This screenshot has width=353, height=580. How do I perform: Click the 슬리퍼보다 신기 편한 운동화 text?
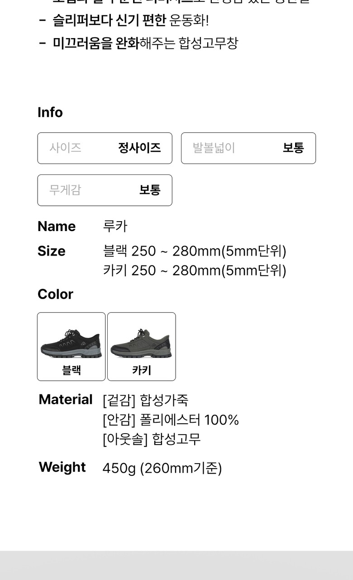point(130,20)
